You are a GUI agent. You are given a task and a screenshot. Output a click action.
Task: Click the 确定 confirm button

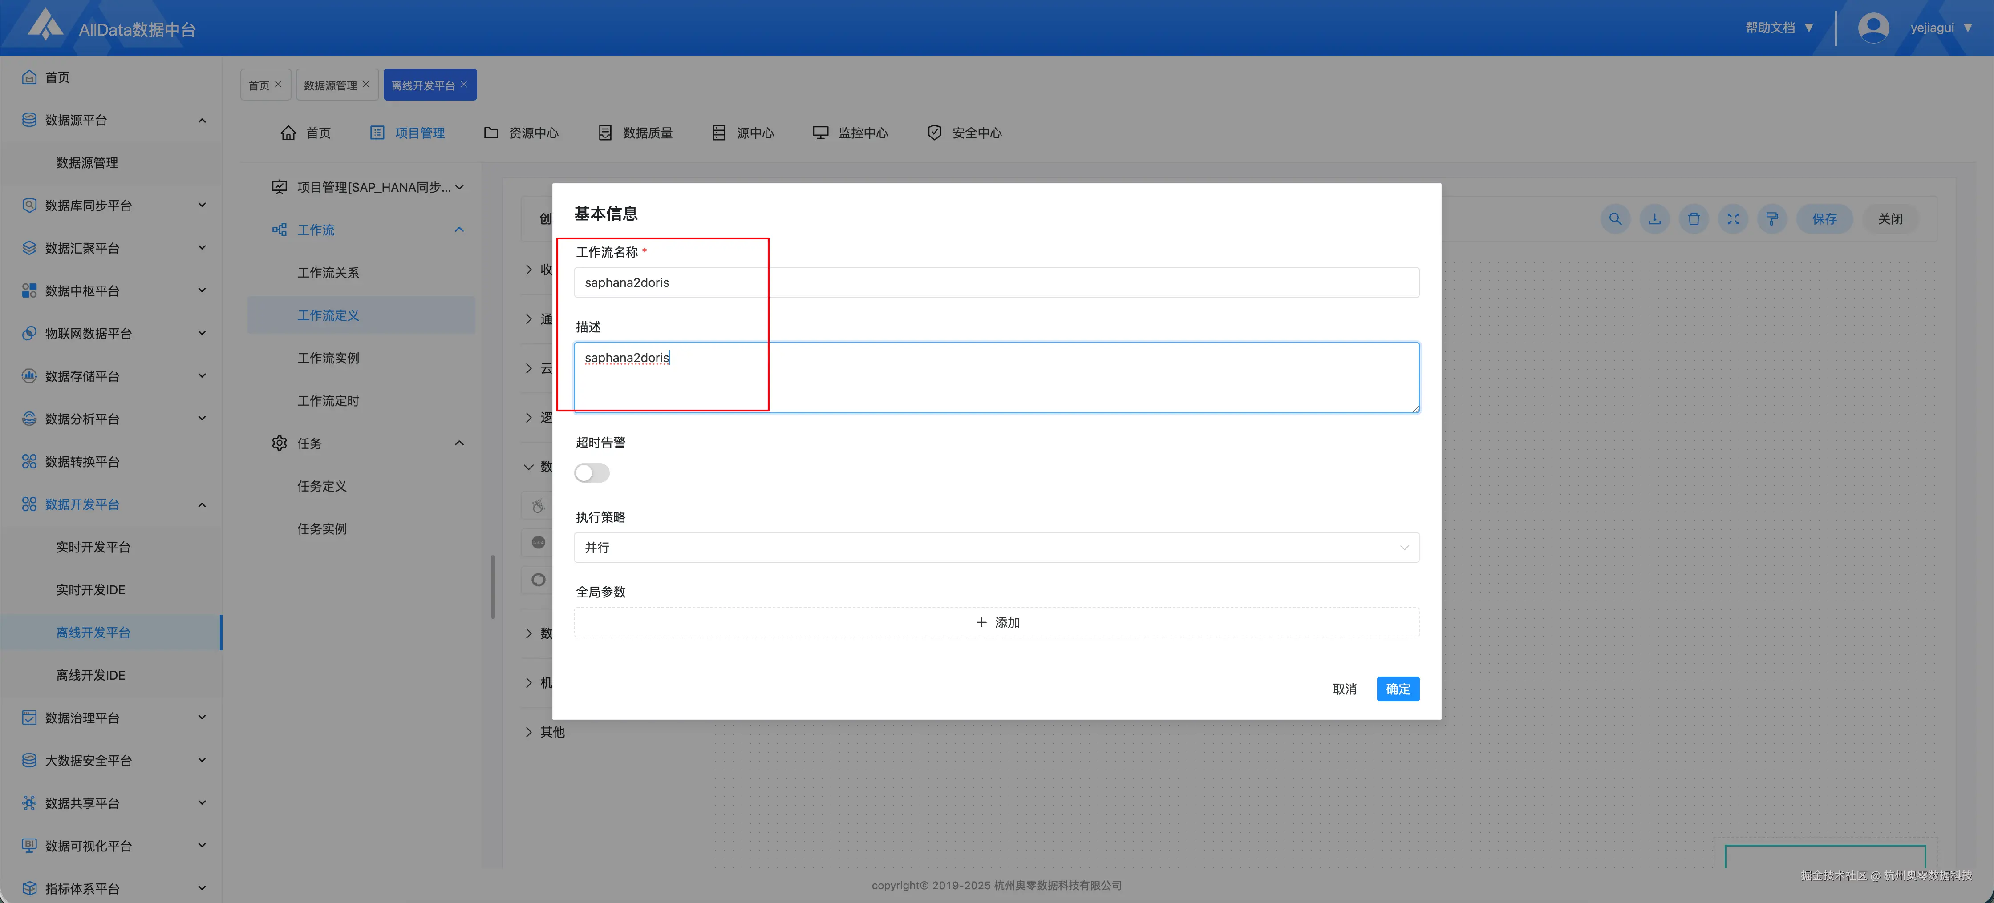tap(1397, 689)
